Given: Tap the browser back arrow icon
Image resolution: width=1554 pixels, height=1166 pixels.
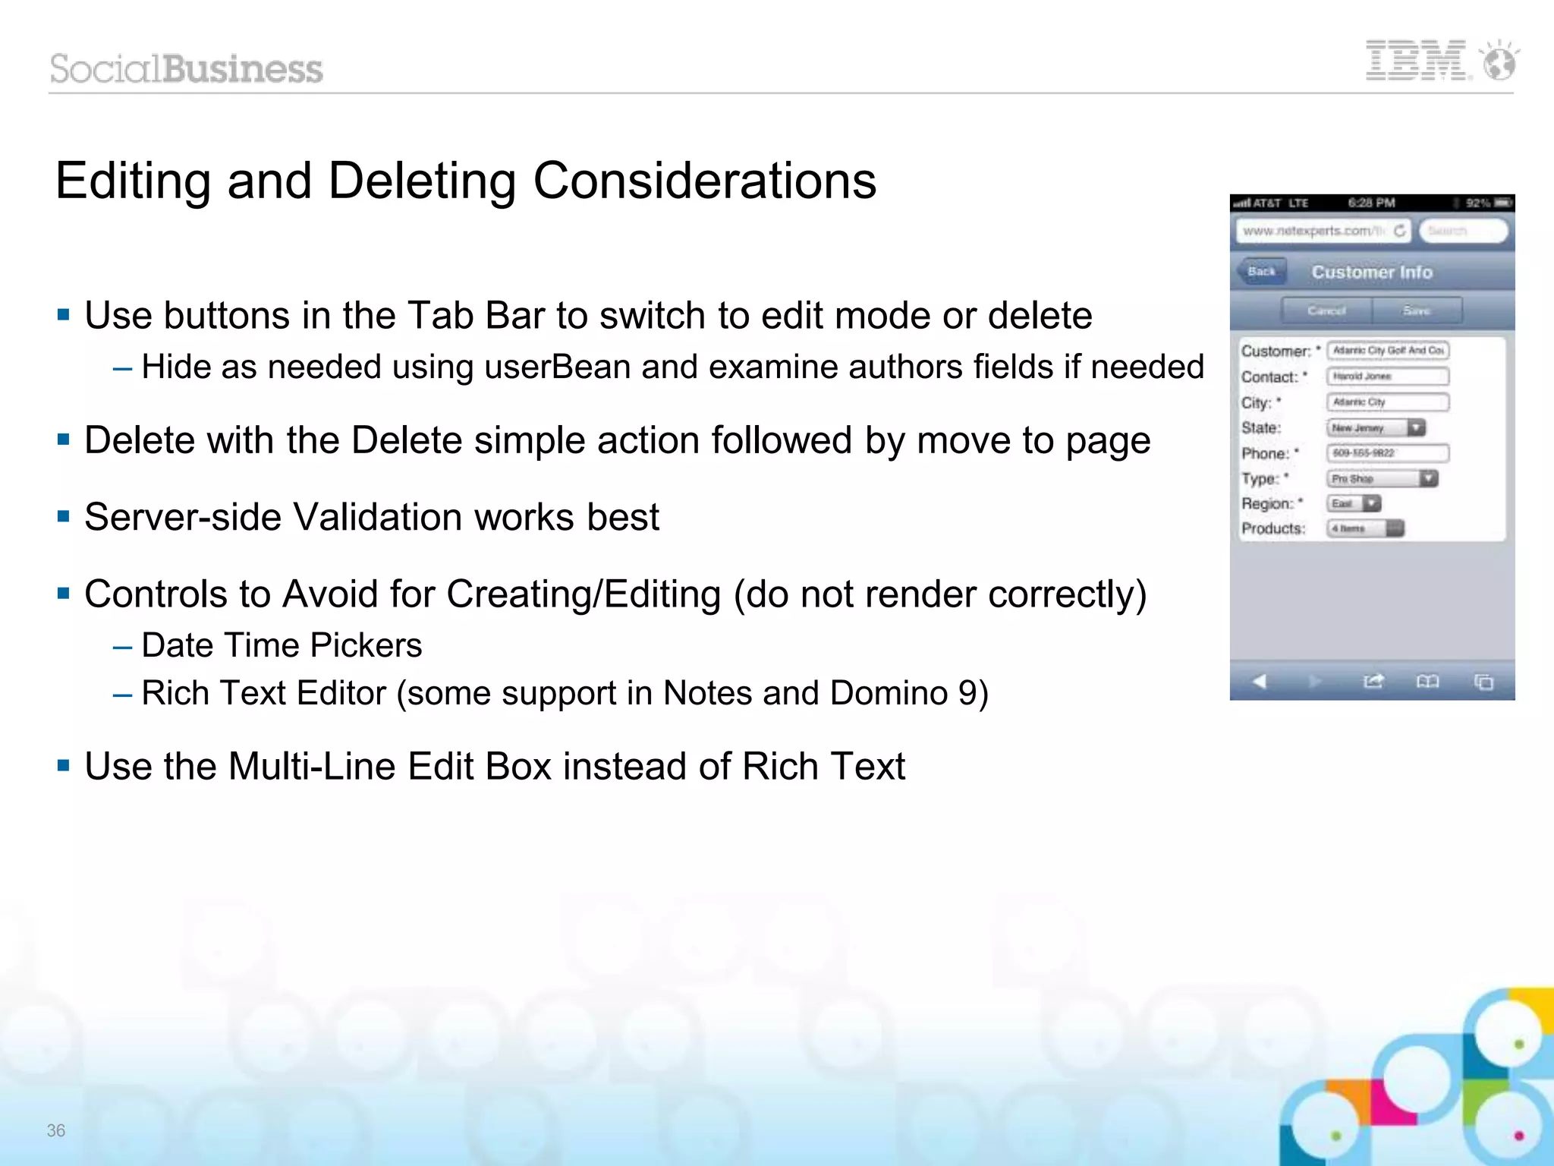Looking at the screenshot, I should [1260, 681].
